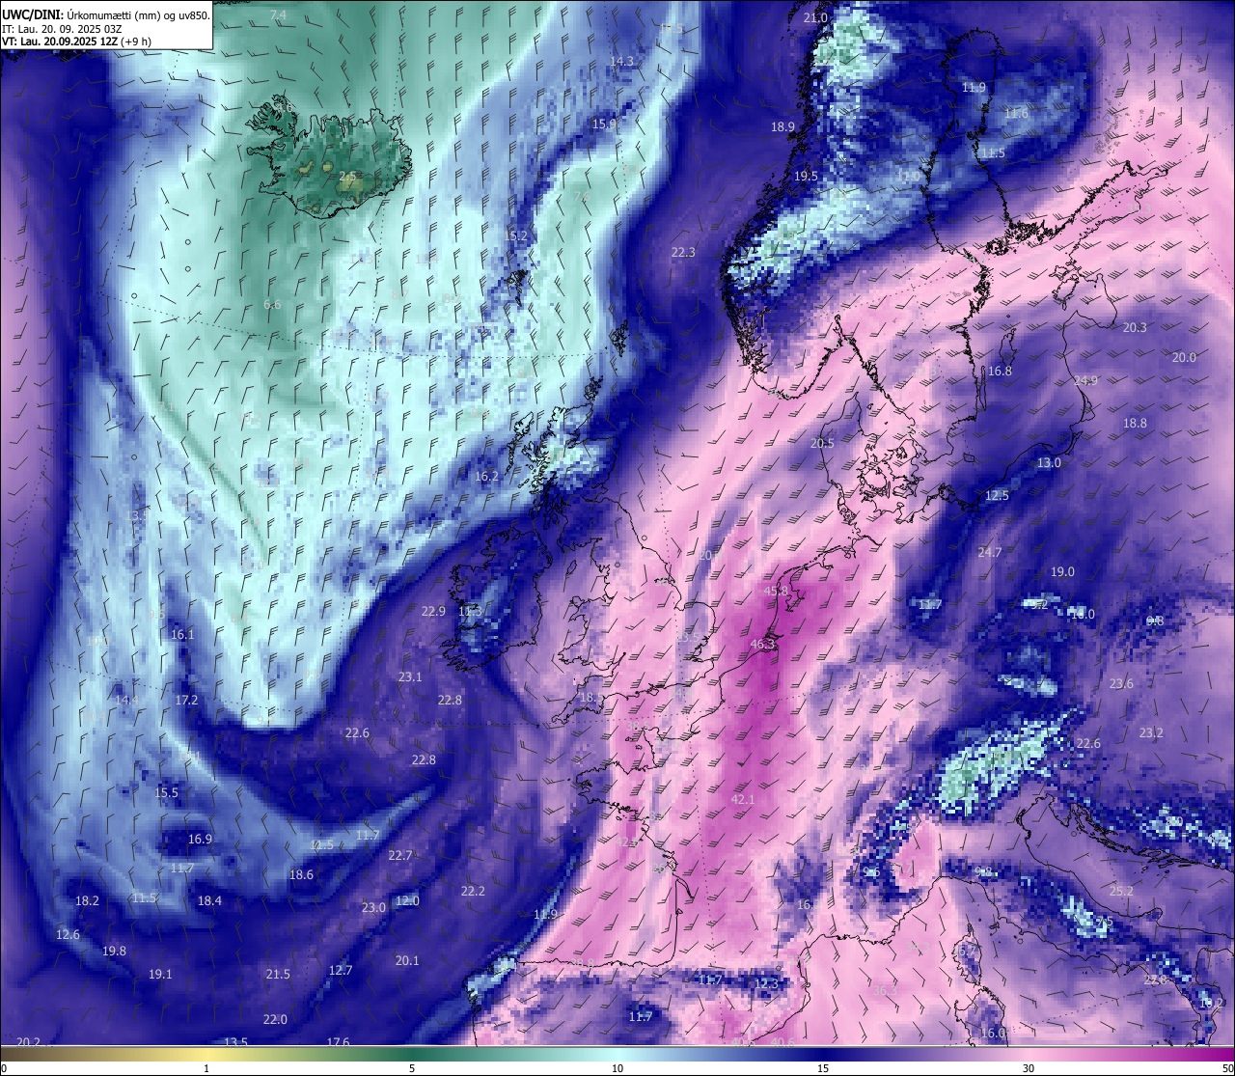Click the 24.9 value over the Baltic
Image resolution: width=1235 pixels, height=1076 pixels.
pos(1085,380)
